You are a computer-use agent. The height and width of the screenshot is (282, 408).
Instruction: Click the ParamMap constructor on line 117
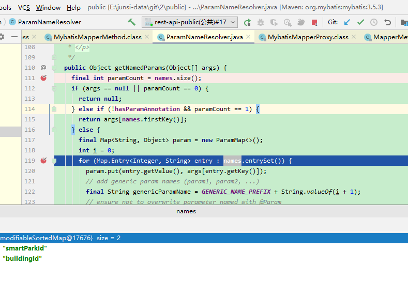click(x=231, y=140)
